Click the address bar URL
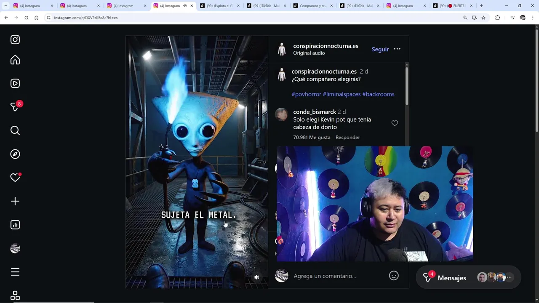The image size is (539, 303). pyautogui.click(x=86, y=18)
